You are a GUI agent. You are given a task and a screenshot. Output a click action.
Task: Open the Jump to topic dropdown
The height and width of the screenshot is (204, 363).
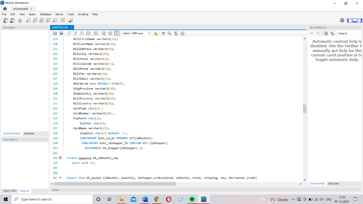[349, 33]
